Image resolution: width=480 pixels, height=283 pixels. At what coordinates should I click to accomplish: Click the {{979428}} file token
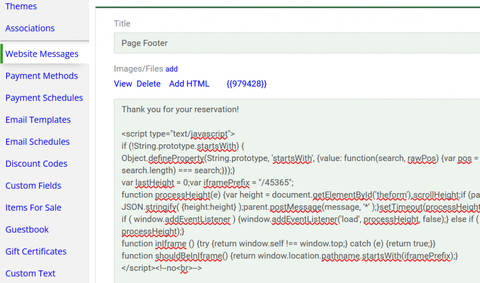click(x=247, y=84)
